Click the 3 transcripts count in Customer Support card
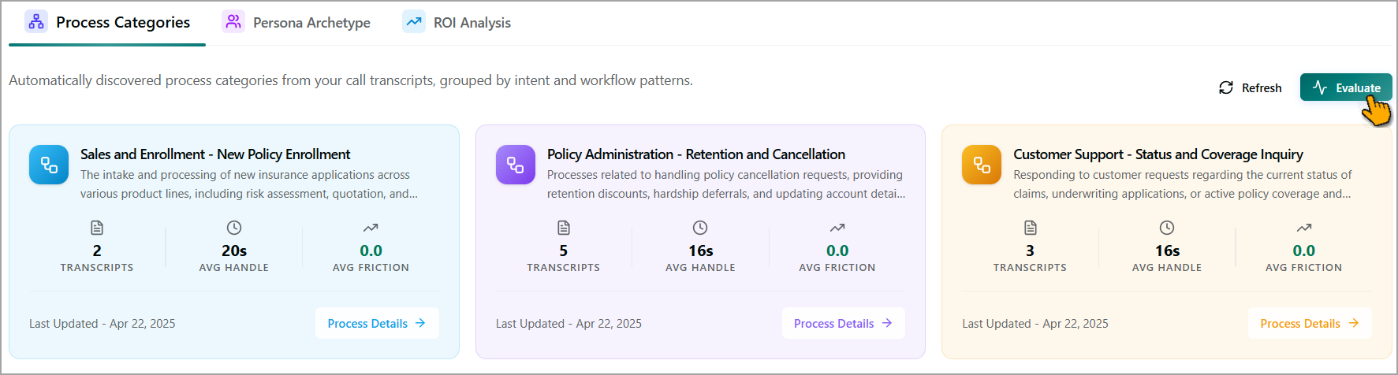Viewport: 1398px width, 375px height. pos(1030,251)
